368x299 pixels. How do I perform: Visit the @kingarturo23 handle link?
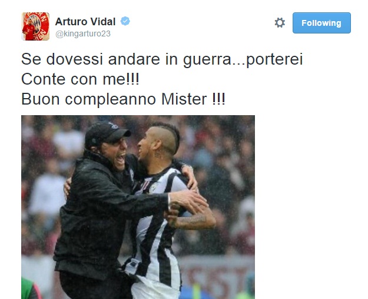tap(83, 33)
